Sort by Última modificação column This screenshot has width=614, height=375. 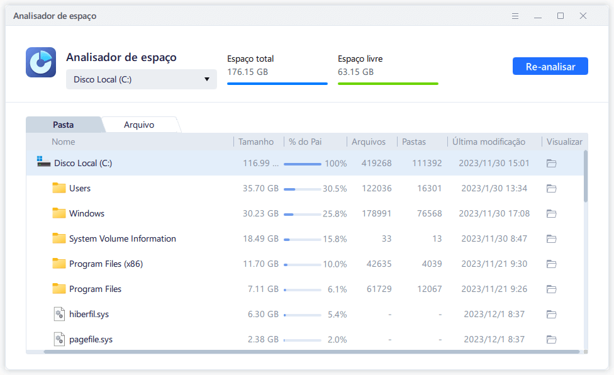pos(489,142)
